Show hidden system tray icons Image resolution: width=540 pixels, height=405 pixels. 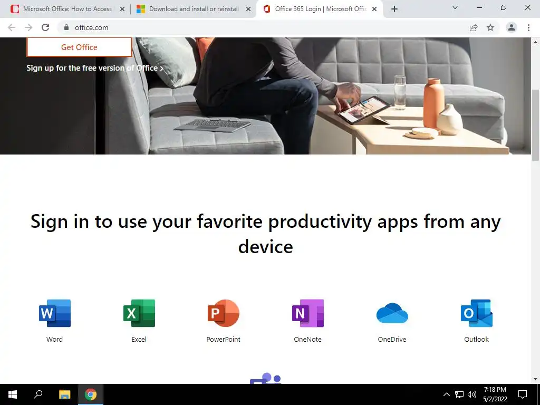(x=446, y=394)
